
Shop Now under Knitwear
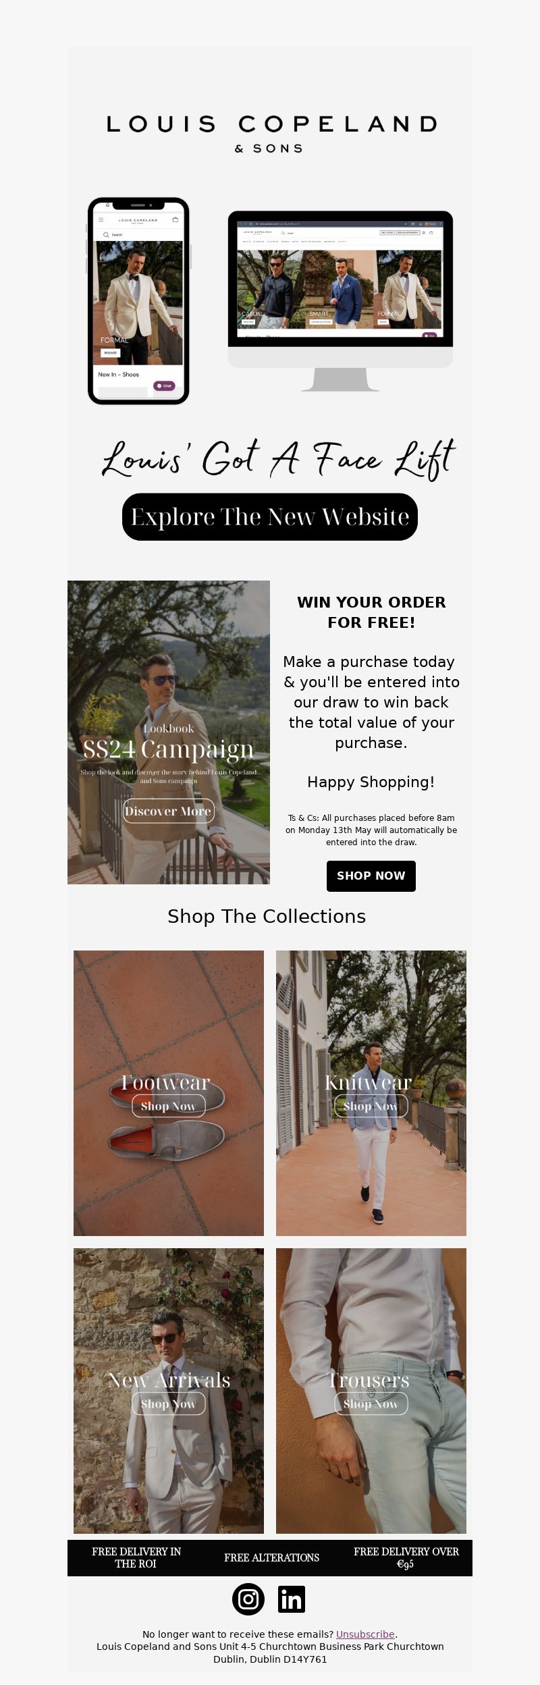click(x=371, y=1106)
